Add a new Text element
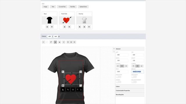This screenshot has height=104, width=186. click(x=53, y=7)
